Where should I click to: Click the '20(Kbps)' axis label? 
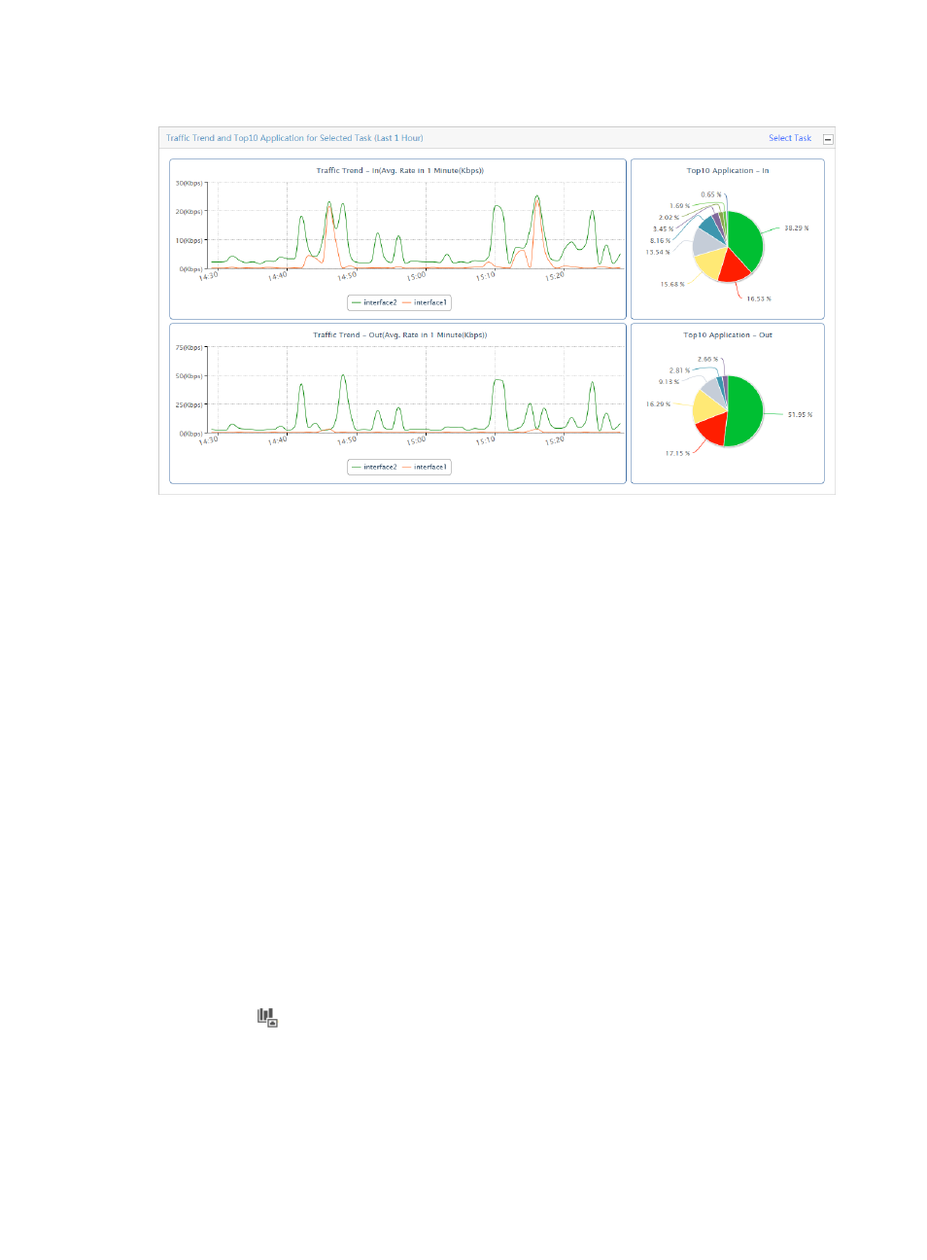[189, 211]
